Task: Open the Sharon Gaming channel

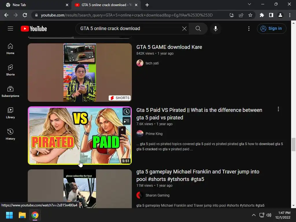Action: pos(158,195)
